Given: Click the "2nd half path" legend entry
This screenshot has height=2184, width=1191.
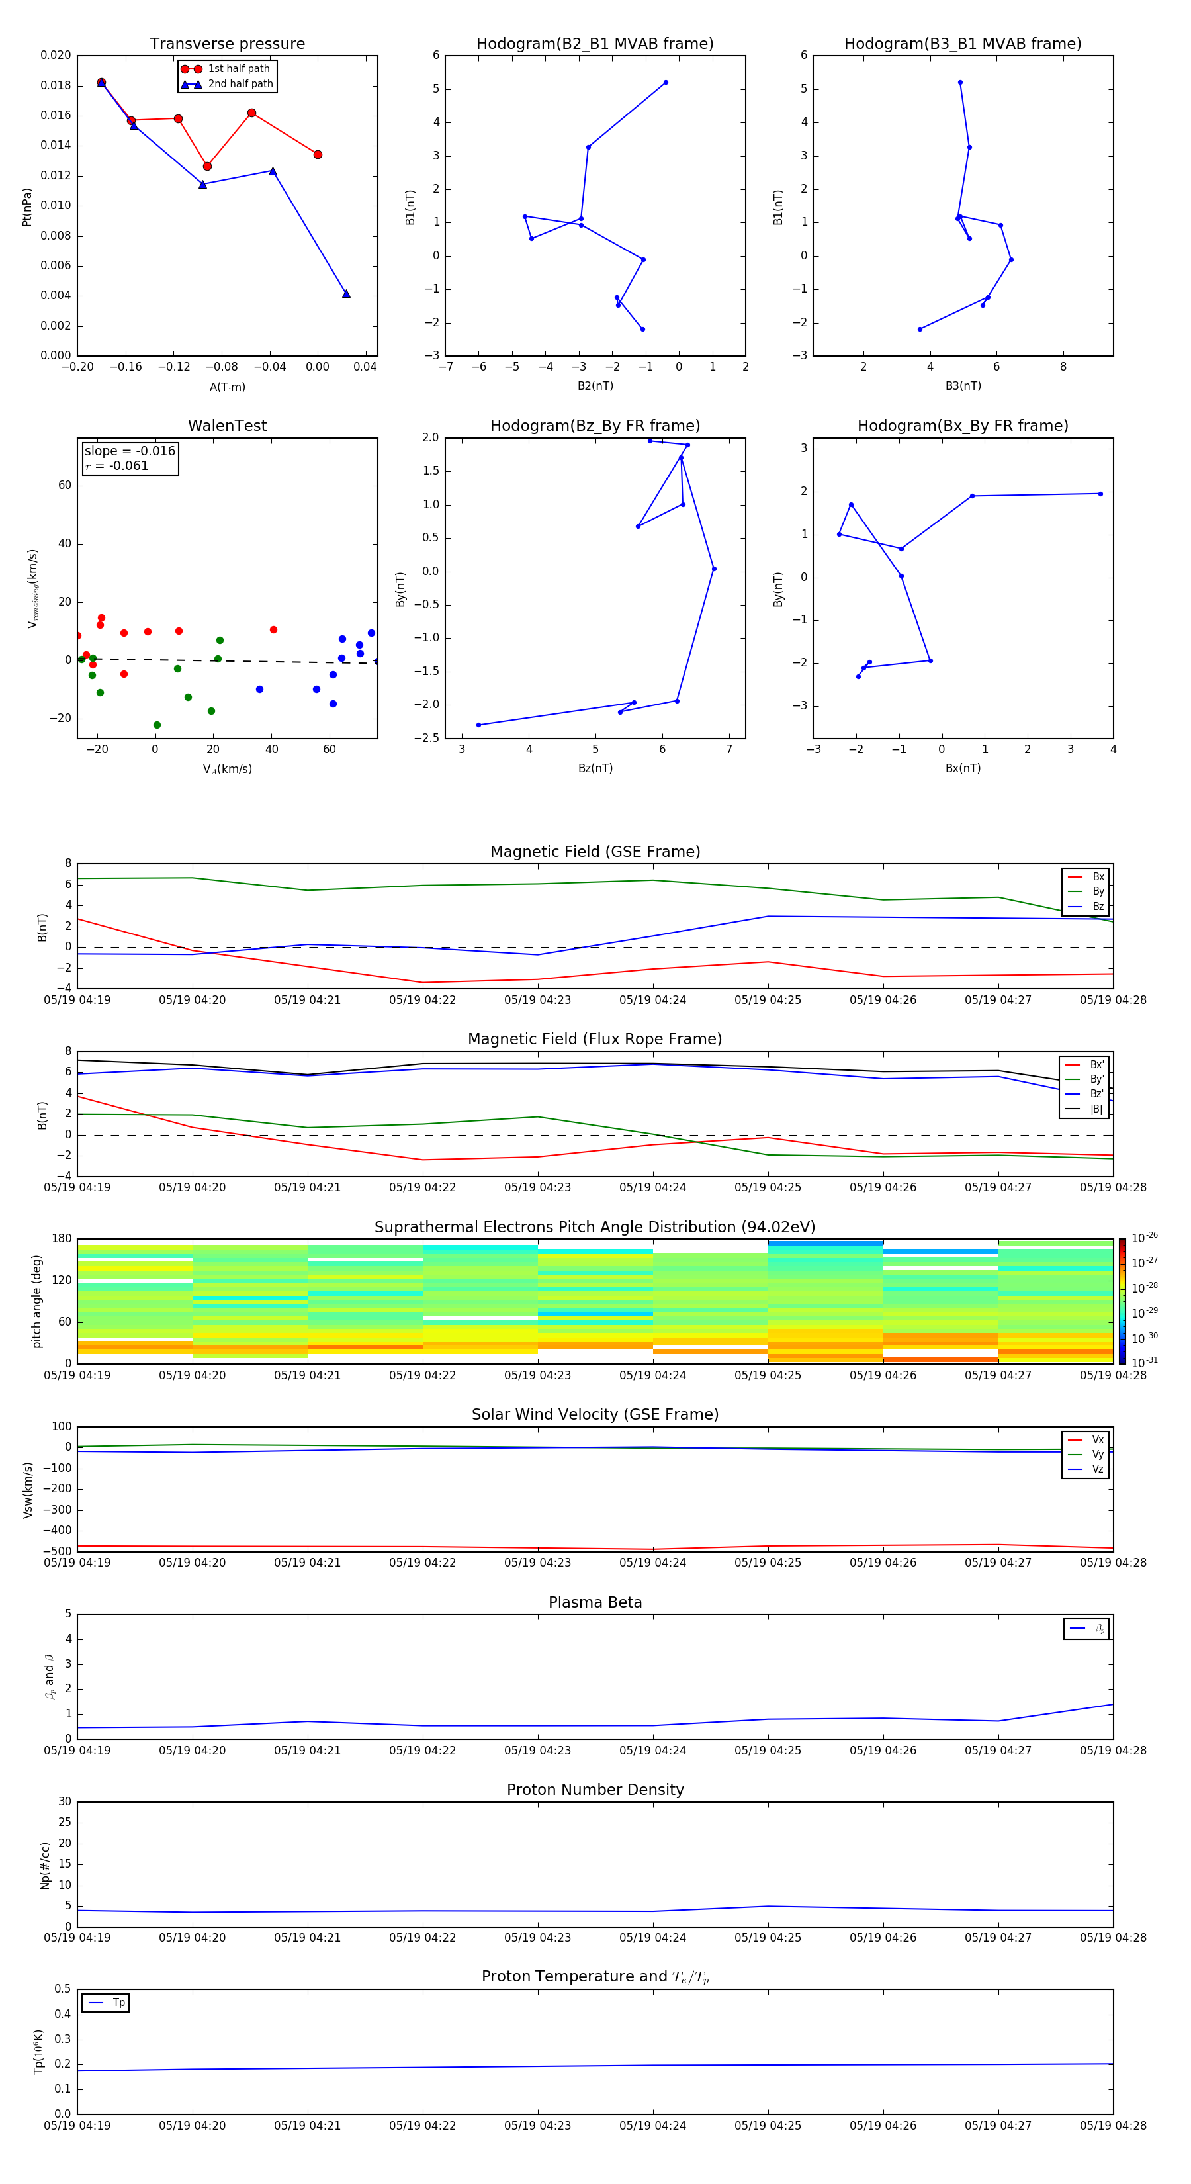Looking at the screenshot, I should 226,84.
